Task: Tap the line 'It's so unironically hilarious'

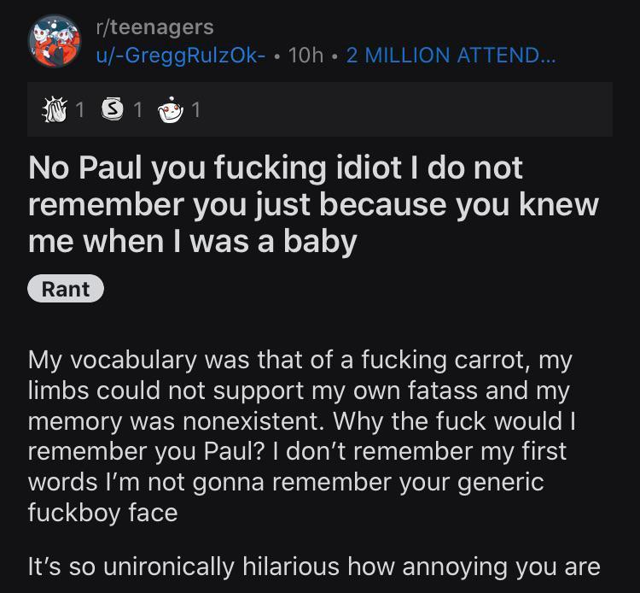Action: (314, 566)
